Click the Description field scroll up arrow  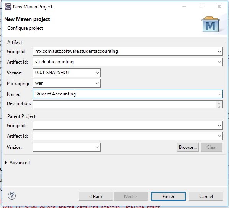[219, 103]
